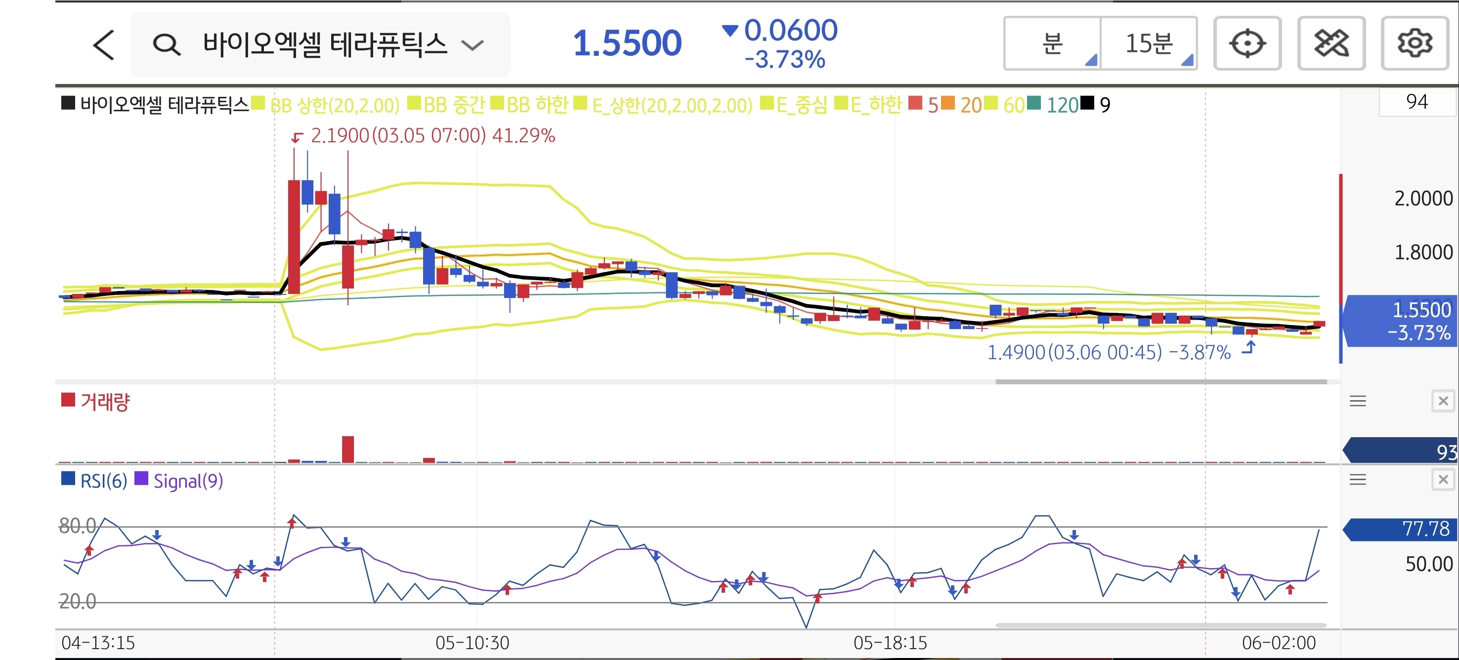Expand stock name selector chevron
Screen dimensions: 1459x660
[x=472, y=45]
